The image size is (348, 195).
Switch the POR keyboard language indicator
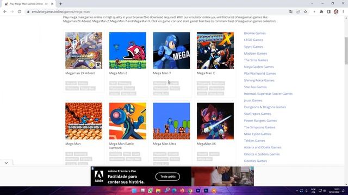(x=313, y=191)
